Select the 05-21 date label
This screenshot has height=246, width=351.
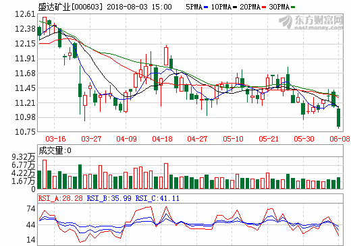(269, 139)
